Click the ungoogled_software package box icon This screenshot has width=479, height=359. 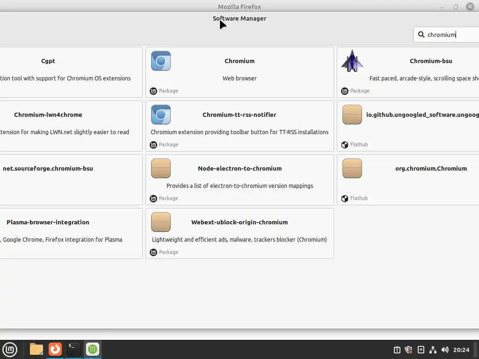tap(352, 115)
